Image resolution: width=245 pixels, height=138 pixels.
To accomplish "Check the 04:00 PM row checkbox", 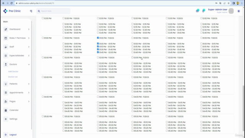I will point(42,97).
